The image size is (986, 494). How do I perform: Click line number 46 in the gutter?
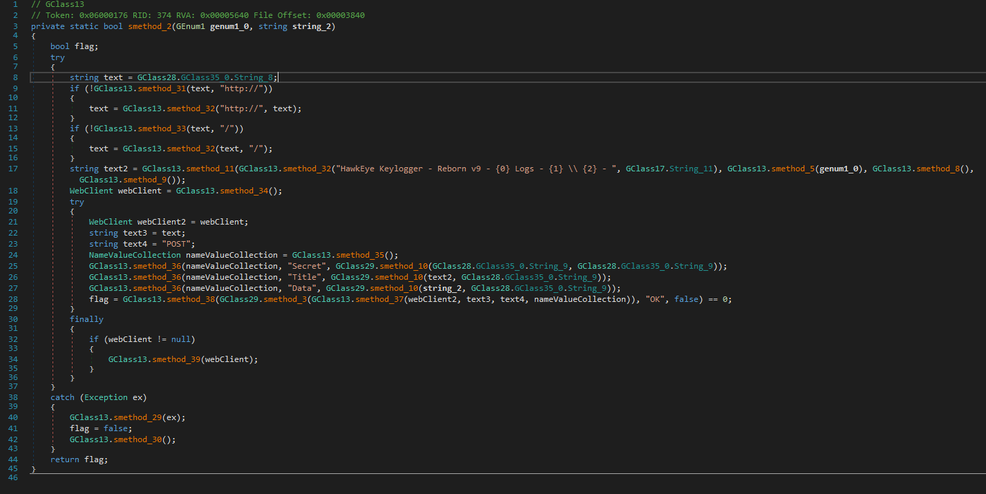click(x=14, y=479)
